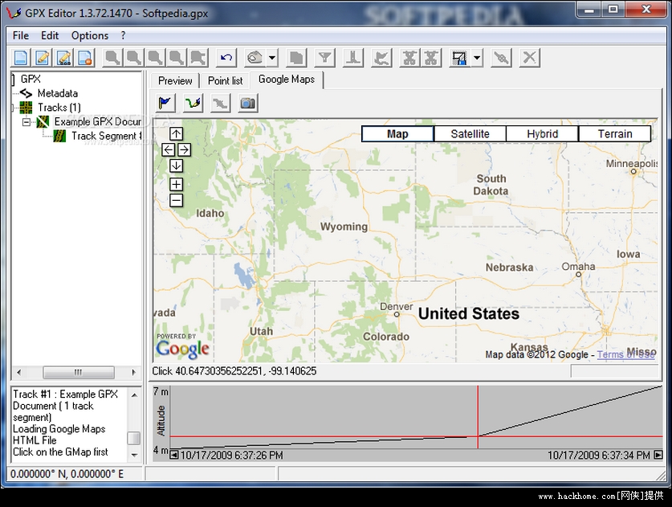Screen dimensions: 672x507
Task: Click the second knot-shaped toolbar icon
Action: pyautogui.click(x=431, y=58)
